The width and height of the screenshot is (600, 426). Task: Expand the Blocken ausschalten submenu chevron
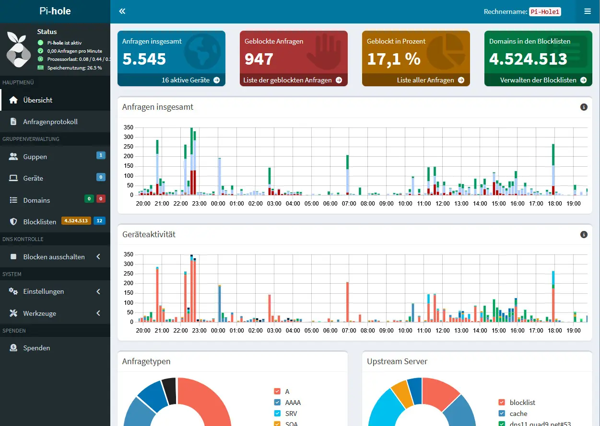point(98,257)
